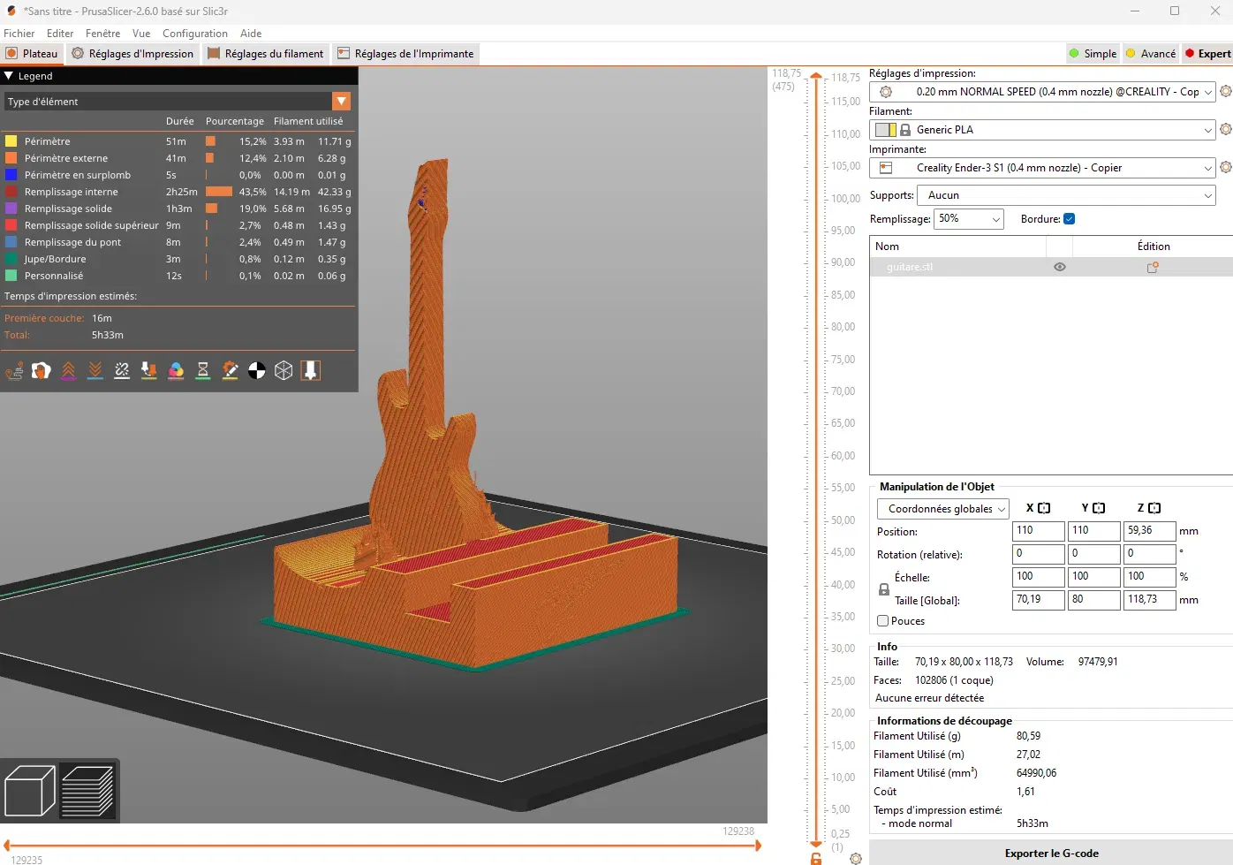The height and width of the screenshot is (865, 1233).
Task: Toggle the Bordure checkbox
Action: pos(1069,219)
